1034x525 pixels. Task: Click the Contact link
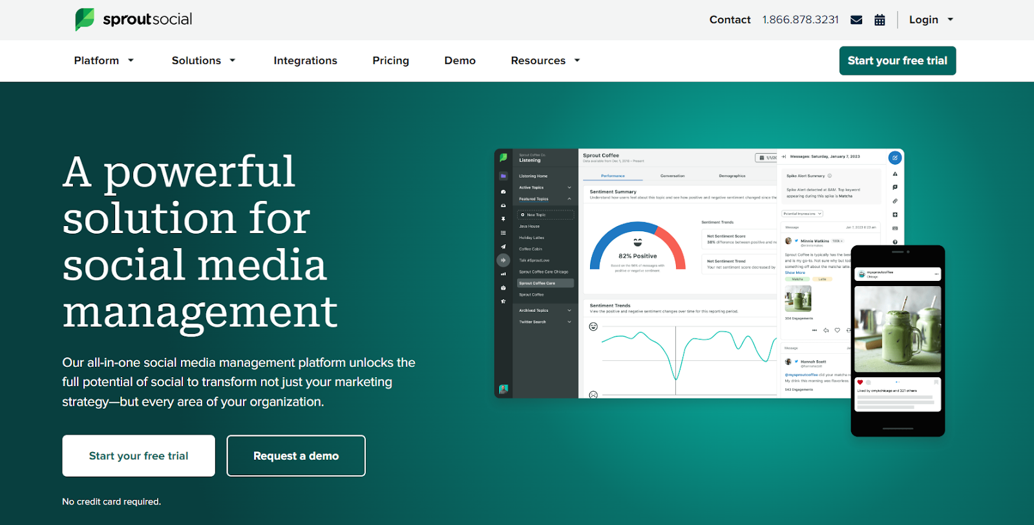[730, 20]
